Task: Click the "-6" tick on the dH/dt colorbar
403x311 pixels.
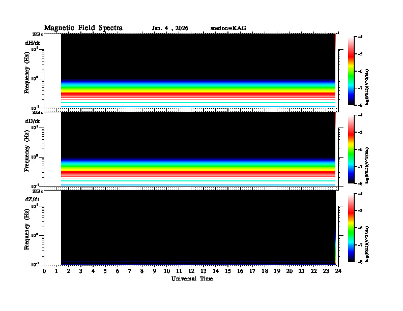Action: 361,71
